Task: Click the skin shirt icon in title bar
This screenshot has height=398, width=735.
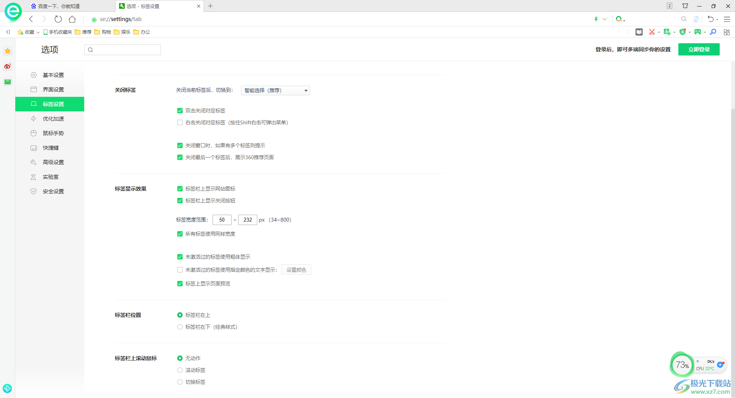Action: click(x=685, y=6)
